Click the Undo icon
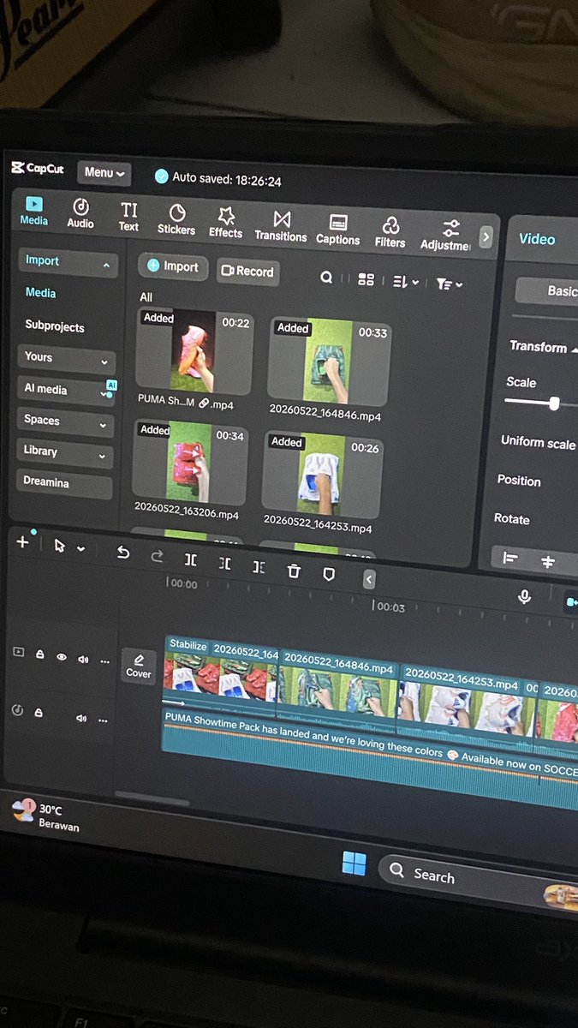The height and width of the screenshot is (1028, 578). point(123,553)
